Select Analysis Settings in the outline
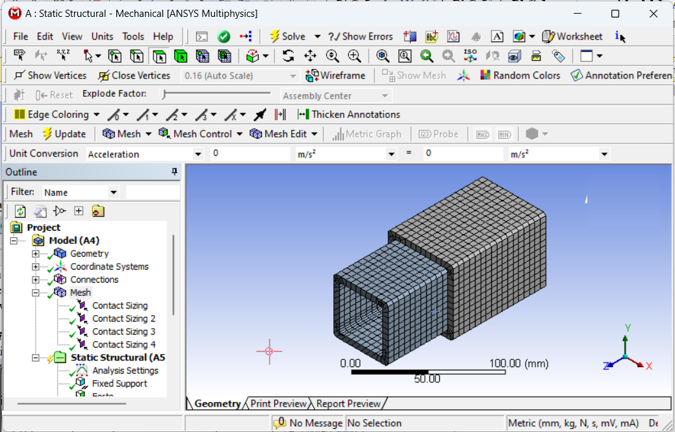This screenshot has height=432, width=675. [x=125, y=370]
